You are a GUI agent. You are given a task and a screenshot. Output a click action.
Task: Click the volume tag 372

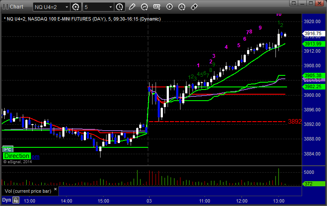[x=313, y=184]
